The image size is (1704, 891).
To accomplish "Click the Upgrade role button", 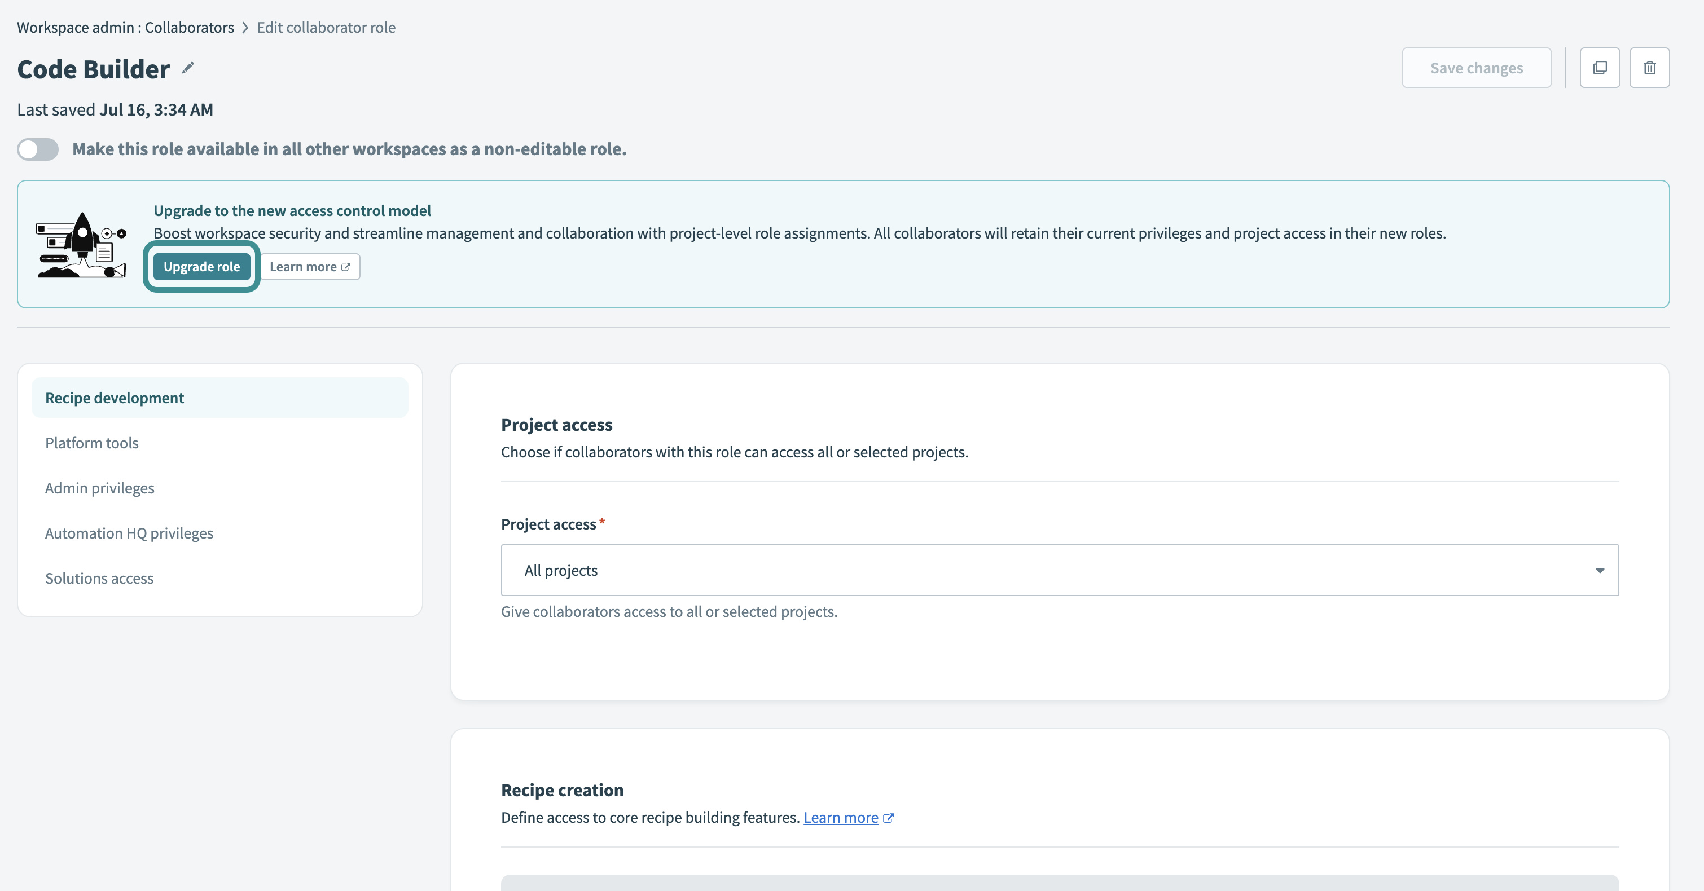I will tap(202, 267).
